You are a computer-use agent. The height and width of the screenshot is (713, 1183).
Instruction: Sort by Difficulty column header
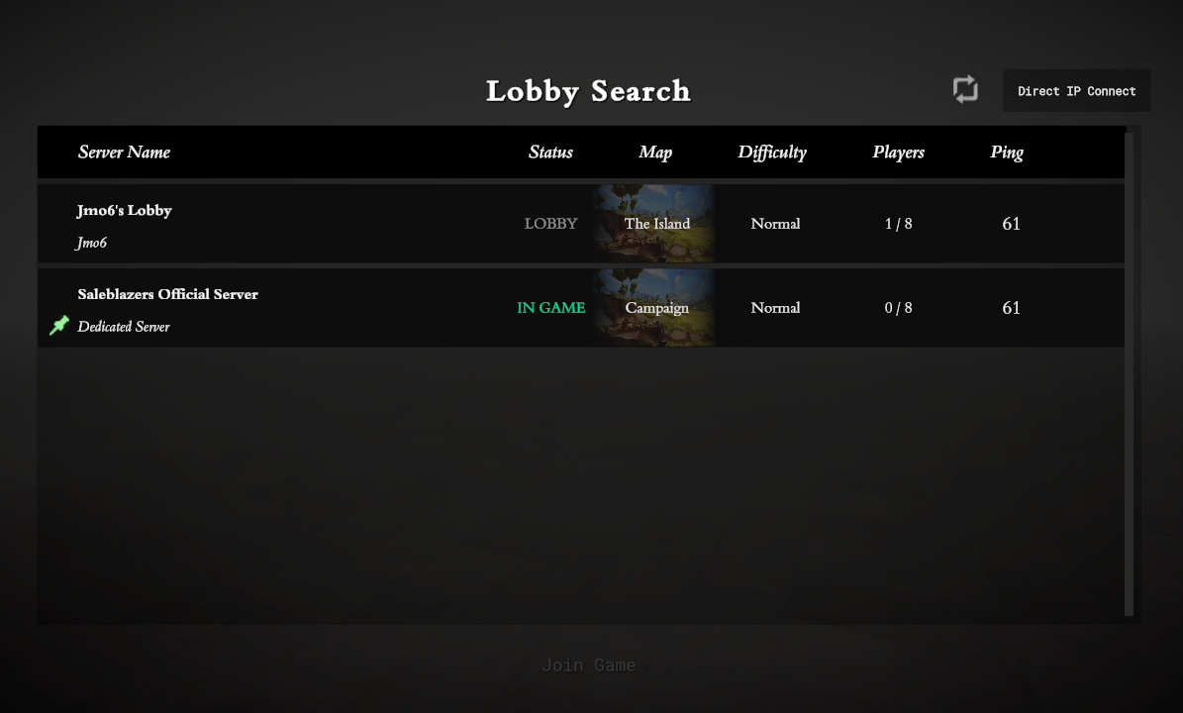(772, 153)
